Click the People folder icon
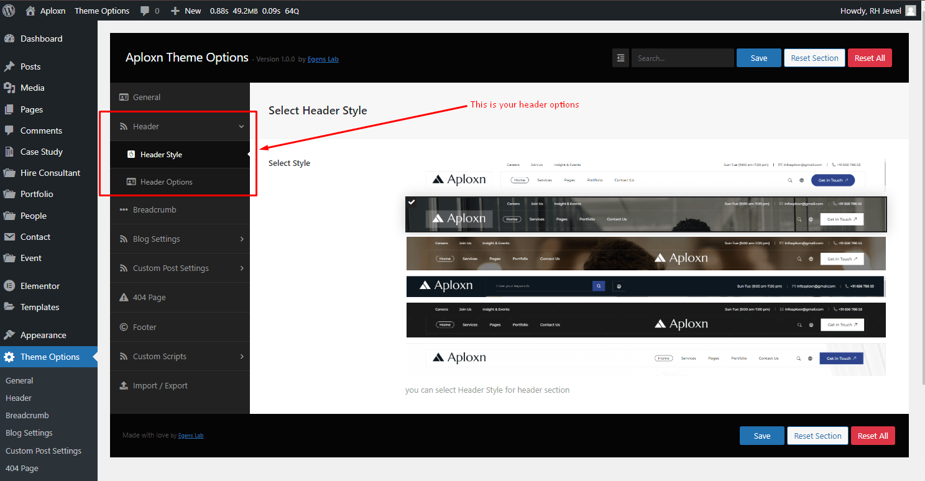The height and width of the screenshot is (481, 925). tap(9, 216)
